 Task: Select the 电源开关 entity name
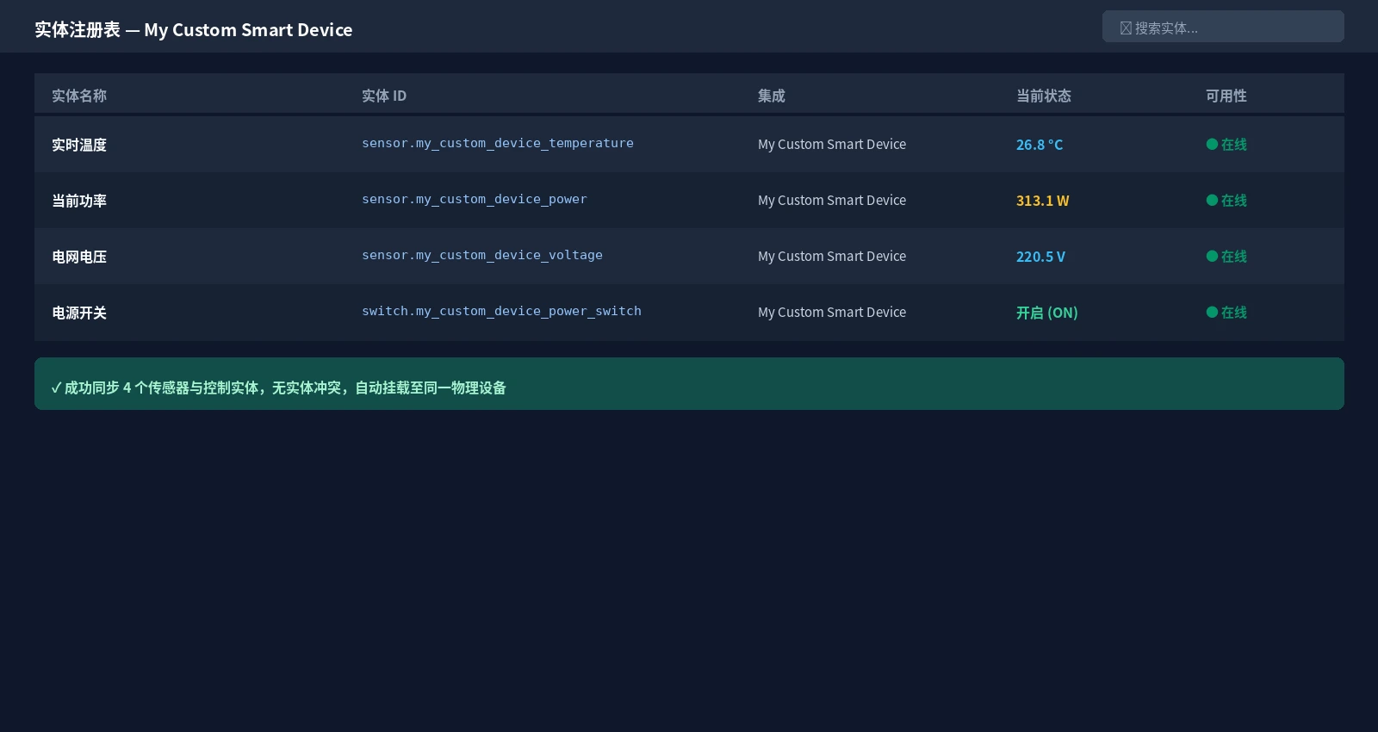pyautogui.click(x=79, y=313)
